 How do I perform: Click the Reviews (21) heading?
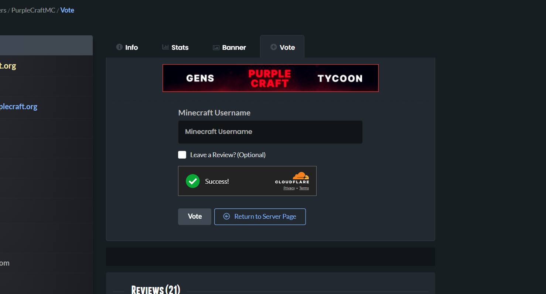pyautogui.click(x=156, y=290)
